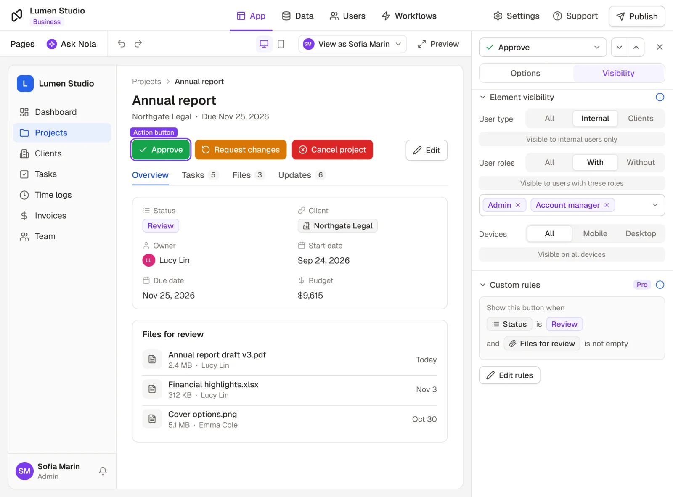Click the notification bell icon
Viewport: 673px width, 497px height.
click(103, 471)
